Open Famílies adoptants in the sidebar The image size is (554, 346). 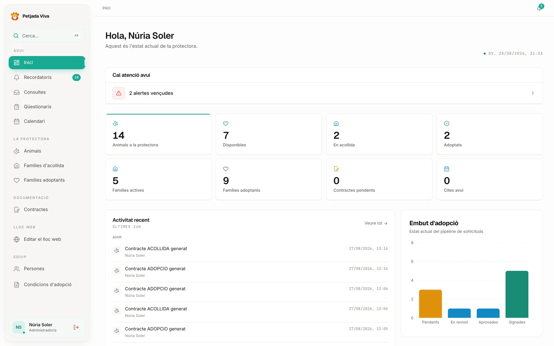[x=47, y=180]
